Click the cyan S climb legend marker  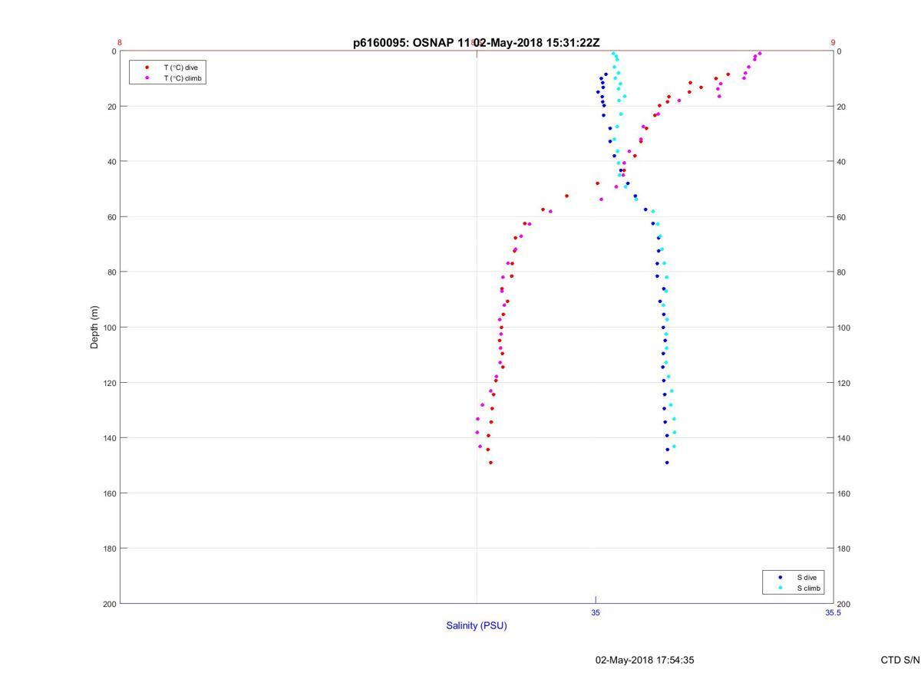click(x=780, y=588)
